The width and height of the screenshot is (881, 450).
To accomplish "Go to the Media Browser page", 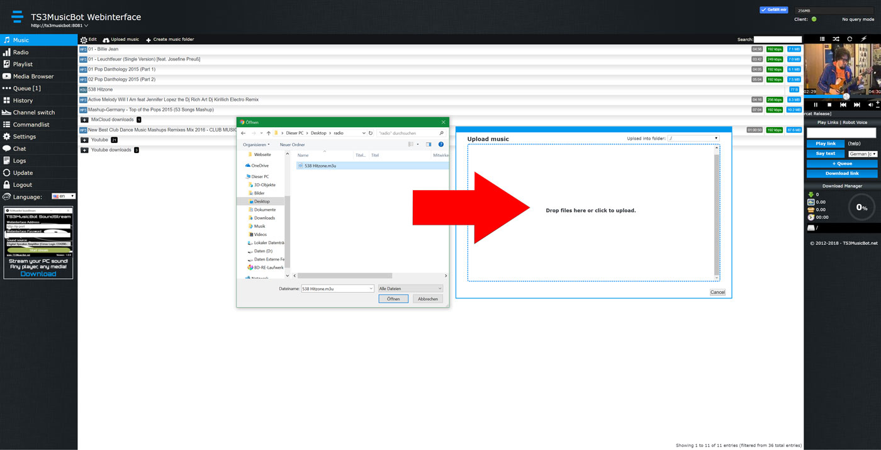I will coord(33,76).
